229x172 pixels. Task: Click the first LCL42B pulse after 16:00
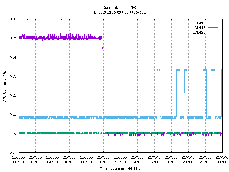point(159,92)
